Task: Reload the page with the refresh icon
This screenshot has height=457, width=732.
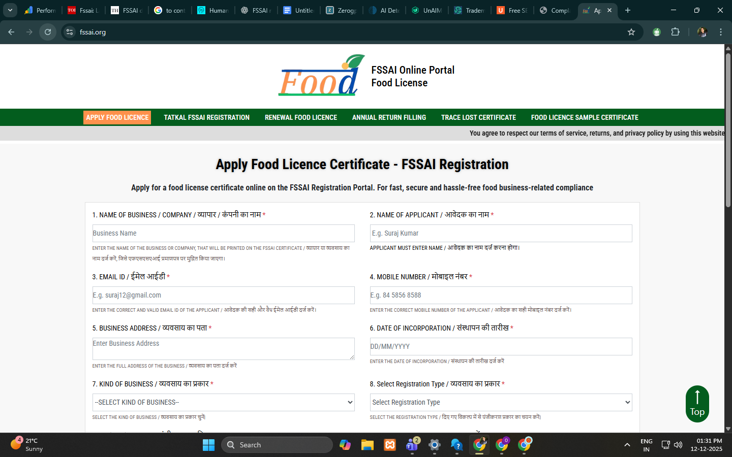Action: (48, 32)
